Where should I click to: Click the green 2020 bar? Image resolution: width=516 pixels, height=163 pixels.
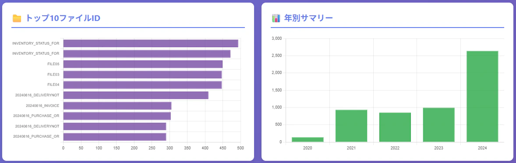tap(307, 140)
